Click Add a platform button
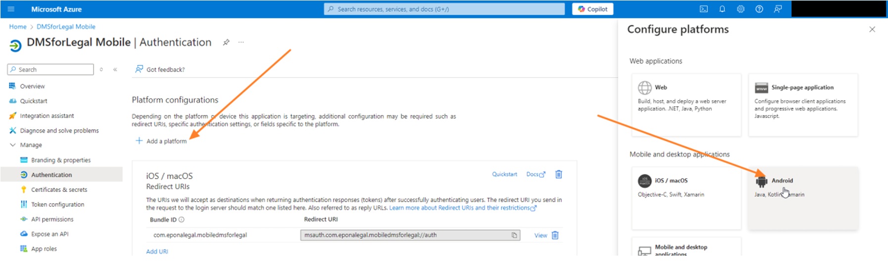This screenshot has width=888, height=264. 161,141
